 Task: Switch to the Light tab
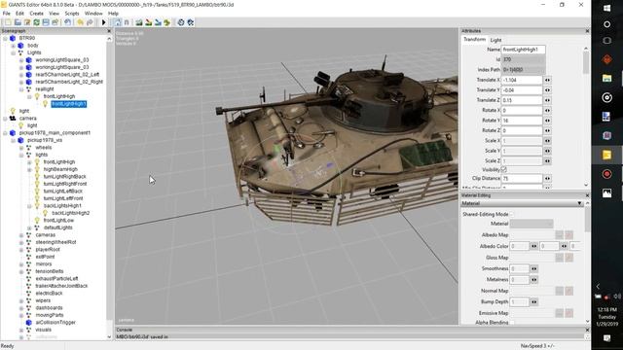tap(495, 40)
